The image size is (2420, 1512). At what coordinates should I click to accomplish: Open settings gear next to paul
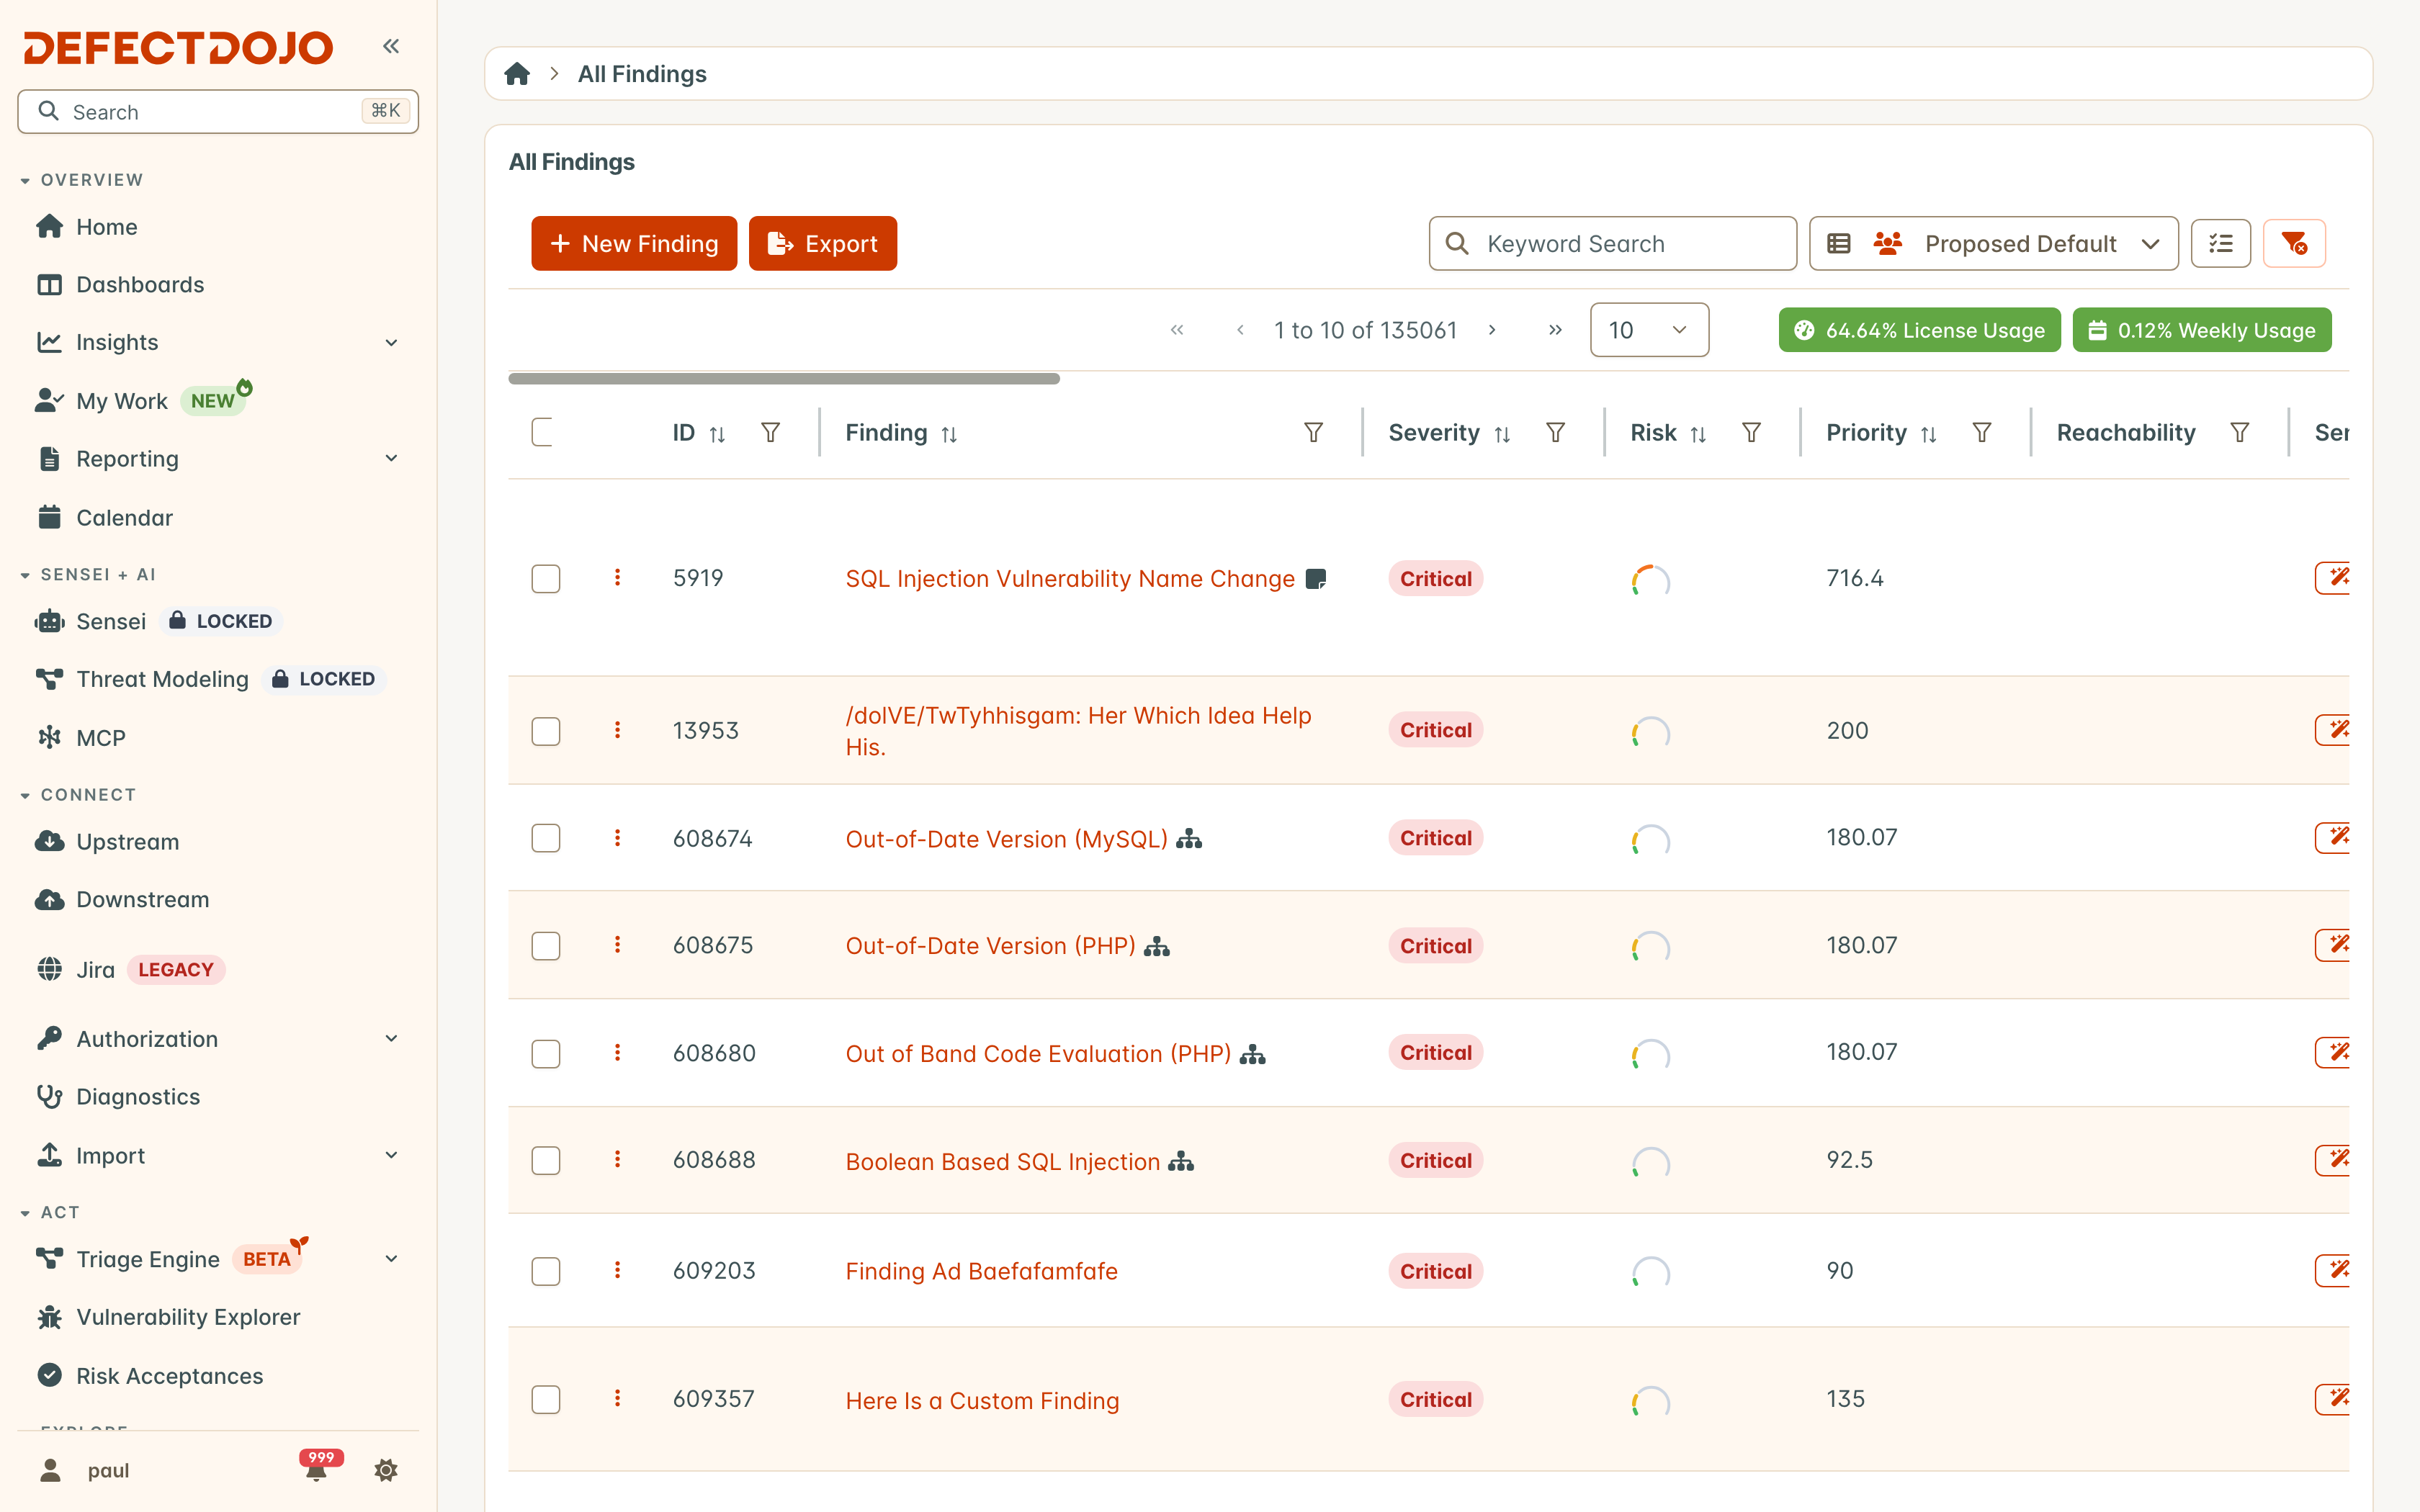pyautogui.click(x=386, y=1470)
